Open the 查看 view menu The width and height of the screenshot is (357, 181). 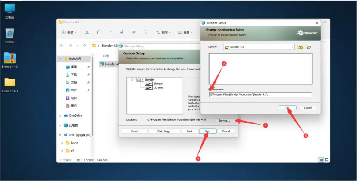[185, 33]
